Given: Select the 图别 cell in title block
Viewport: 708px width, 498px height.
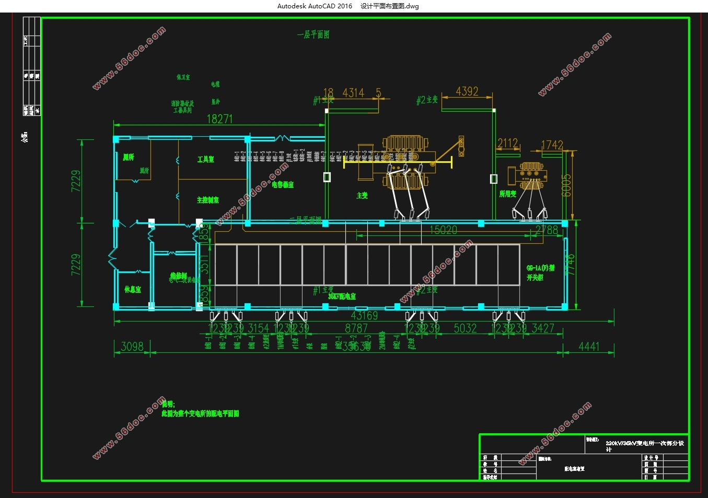Looking at the screenshot, I should coord(651,464).
